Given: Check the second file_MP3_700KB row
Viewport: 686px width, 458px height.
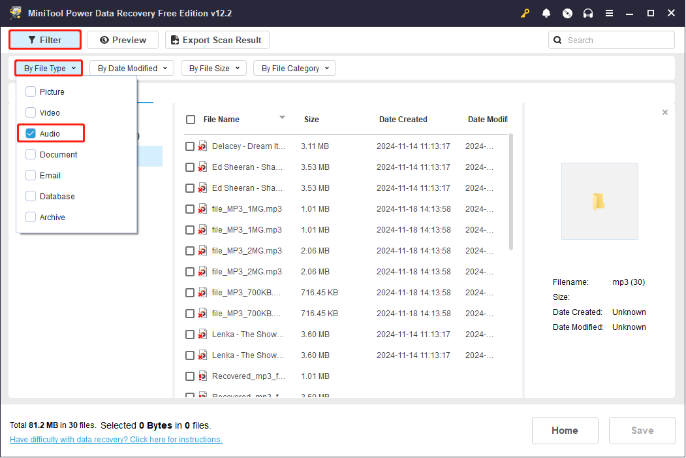Looking at the screenshot, I should coord(189,314).
